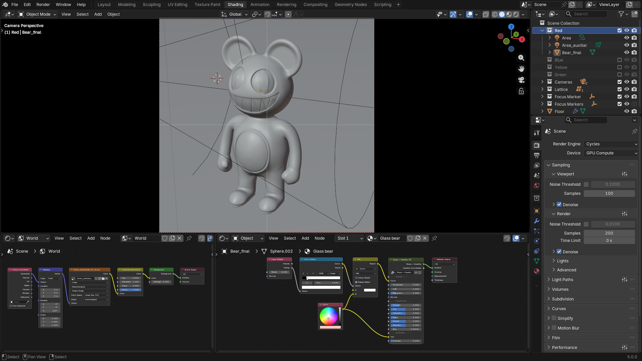
Task: Open the Material properties tab icon
Action: 537,271
